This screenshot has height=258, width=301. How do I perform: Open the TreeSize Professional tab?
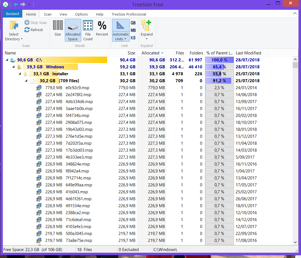point(129,14)
